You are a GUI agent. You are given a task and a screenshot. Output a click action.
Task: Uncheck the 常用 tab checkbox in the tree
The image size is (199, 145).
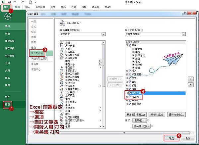coord(130,45)
